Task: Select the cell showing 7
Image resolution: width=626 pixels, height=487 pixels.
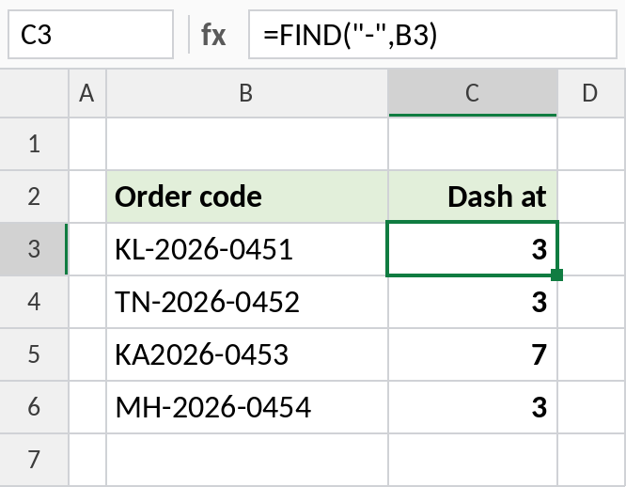Action: click(473, 354)
